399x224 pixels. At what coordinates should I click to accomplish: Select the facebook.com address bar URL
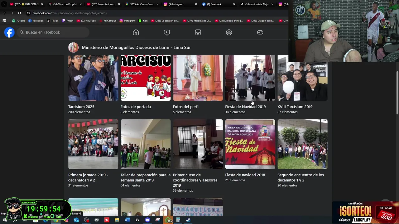pos(70,13)
